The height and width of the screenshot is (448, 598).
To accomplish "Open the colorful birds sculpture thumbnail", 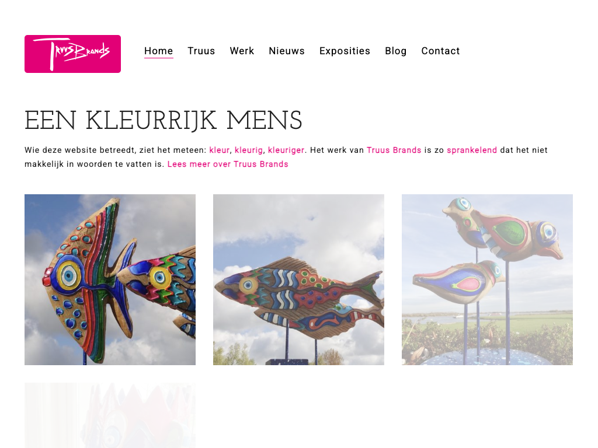I will tap(487, 279).
